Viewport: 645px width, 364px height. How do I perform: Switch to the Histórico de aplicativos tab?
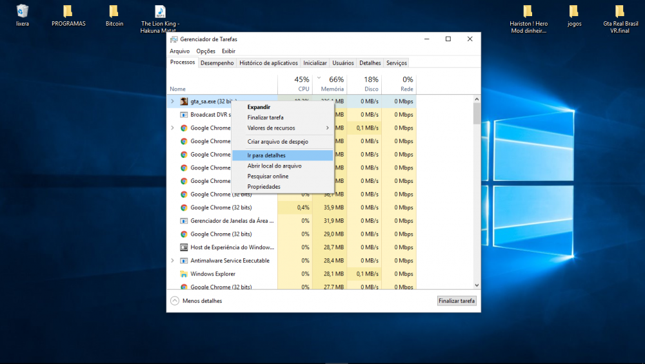pos(268,63)
